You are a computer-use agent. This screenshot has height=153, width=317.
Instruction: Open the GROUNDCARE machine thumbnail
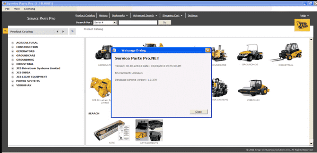coord(219,53)
